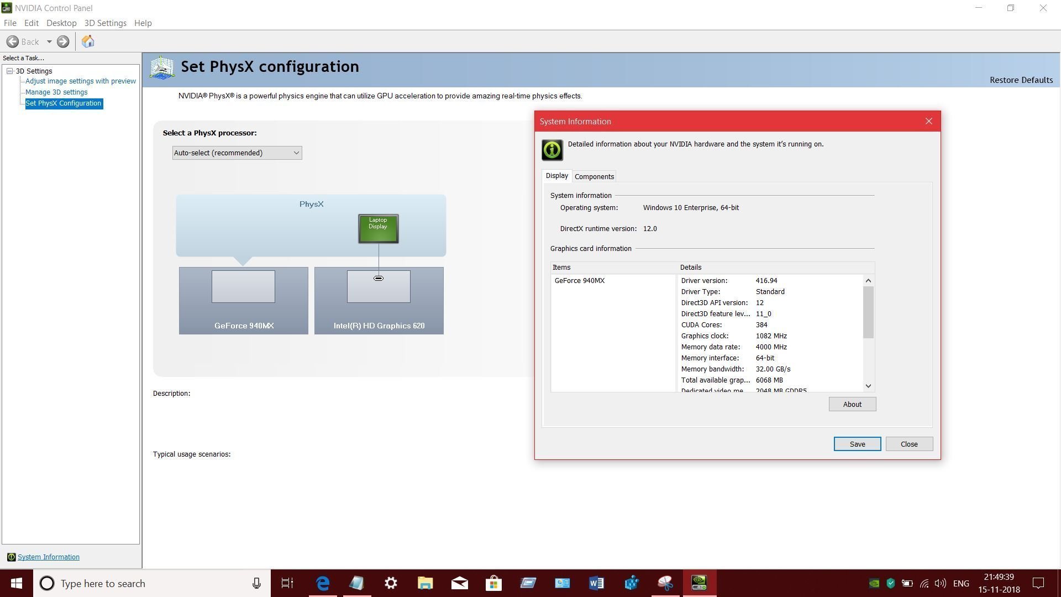
Task: Click the NVIDIA tray icon in system tray
Action: tap(874, 584)
